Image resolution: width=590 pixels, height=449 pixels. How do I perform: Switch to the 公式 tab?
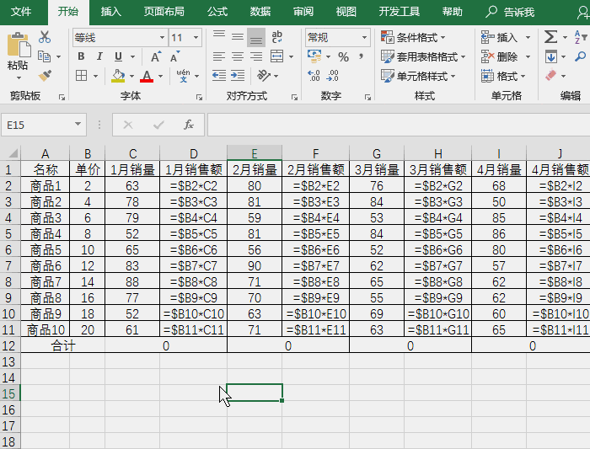[217, 12]
